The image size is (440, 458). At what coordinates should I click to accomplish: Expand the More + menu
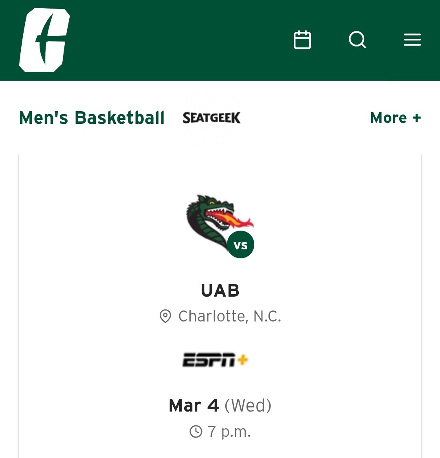pyautogui.click(x=395, y=118)
